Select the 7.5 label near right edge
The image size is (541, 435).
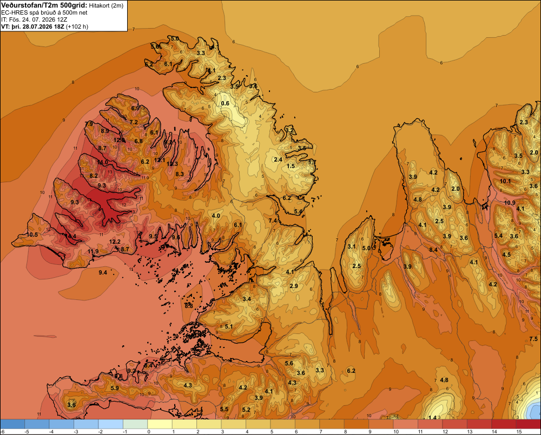click(x=533, y=339)
